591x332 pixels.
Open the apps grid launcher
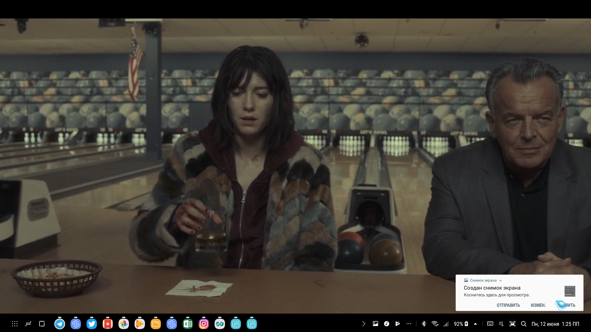[x=14, y=324]
